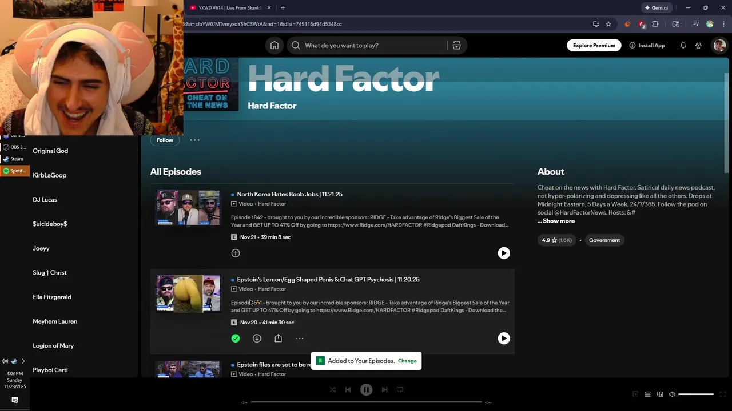Open Chrome three-dot menu
Image resolution: width=732 pixels, height=411 pixels.
[724, 24]
